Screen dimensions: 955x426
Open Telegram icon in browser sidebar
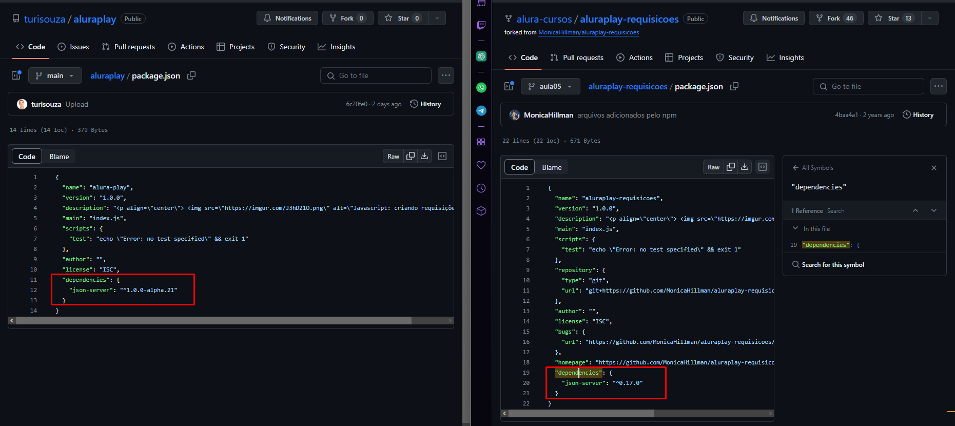[x=481, y=111]
